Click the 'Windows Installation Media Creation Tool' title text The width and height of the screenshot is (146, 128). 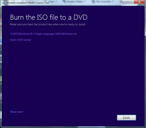(28, 3)
